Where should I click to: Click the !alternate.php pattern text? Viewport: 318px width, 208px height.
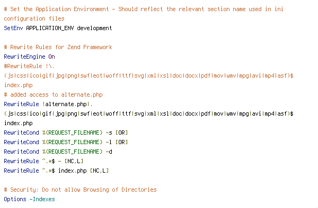click(67, 104)
